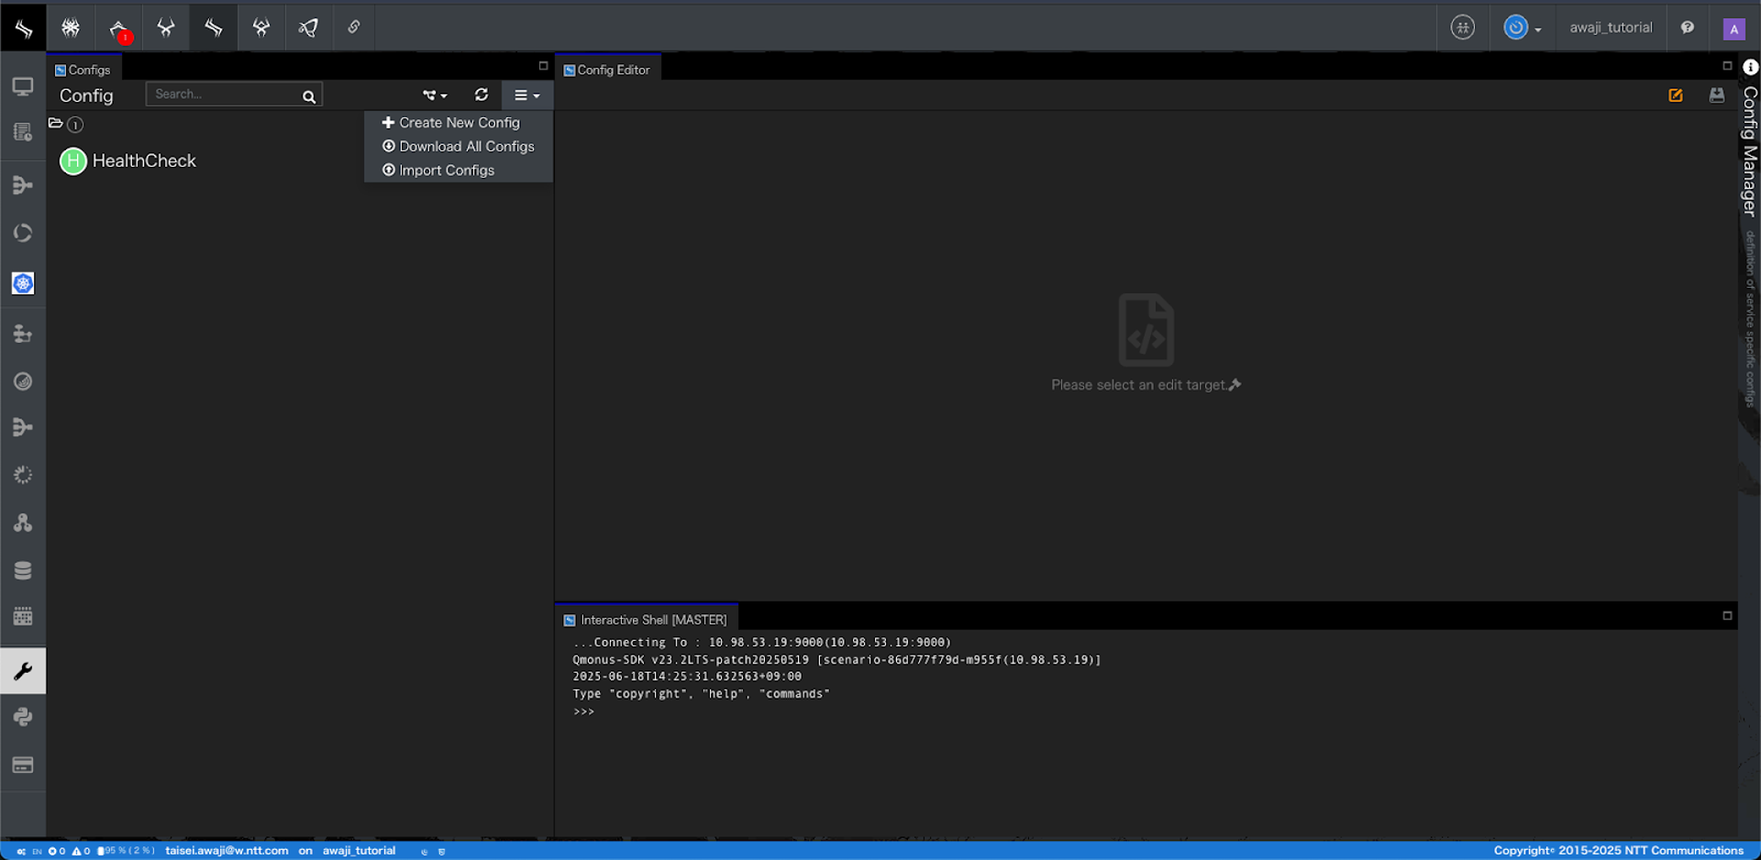Click the save-to-disk icon in Config Editor

(x=1717, y=95)
